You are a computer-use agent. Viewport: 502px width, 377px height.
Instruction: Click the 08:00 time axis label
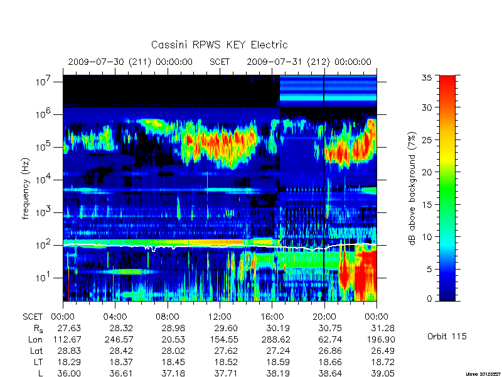[x=168, y=317]
